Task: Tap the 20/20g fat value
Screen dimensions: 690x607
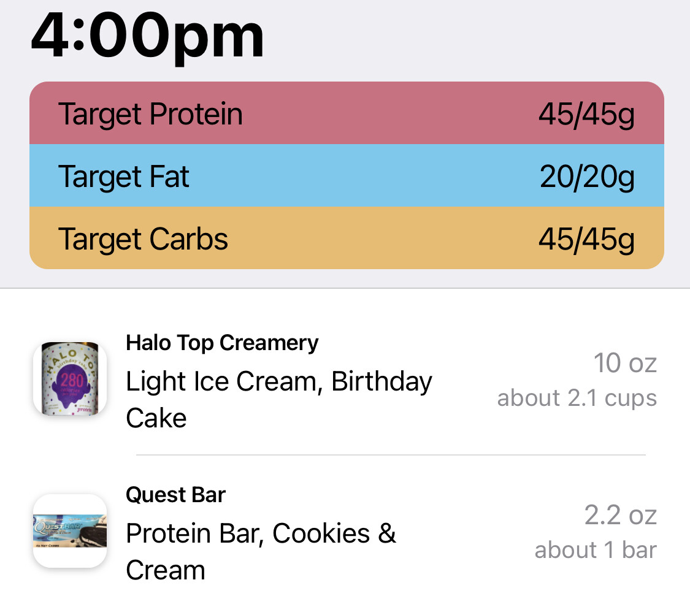Action: (586, 177)
